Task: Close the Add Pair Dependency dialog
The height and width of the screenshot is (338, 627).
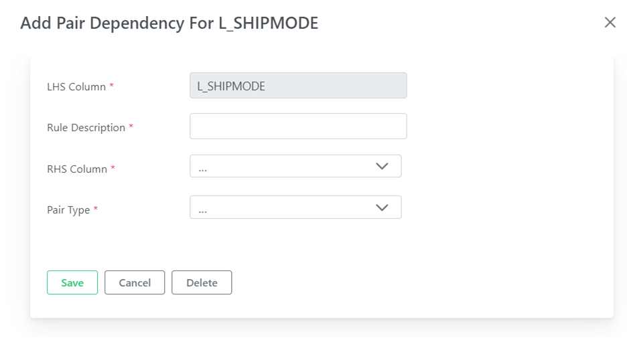Action: coord(610,22)
